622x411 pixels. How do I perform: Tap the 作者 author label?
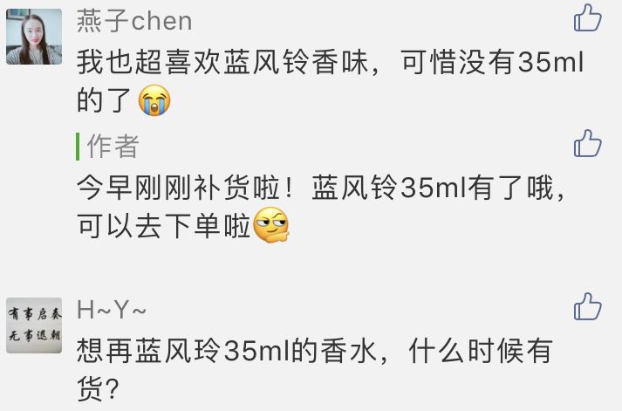click(x=113, y=146)
